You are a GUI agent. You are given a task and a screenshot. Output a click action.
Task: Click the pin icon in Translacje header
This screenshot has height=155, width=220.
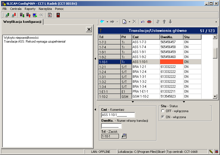(101, 31)
